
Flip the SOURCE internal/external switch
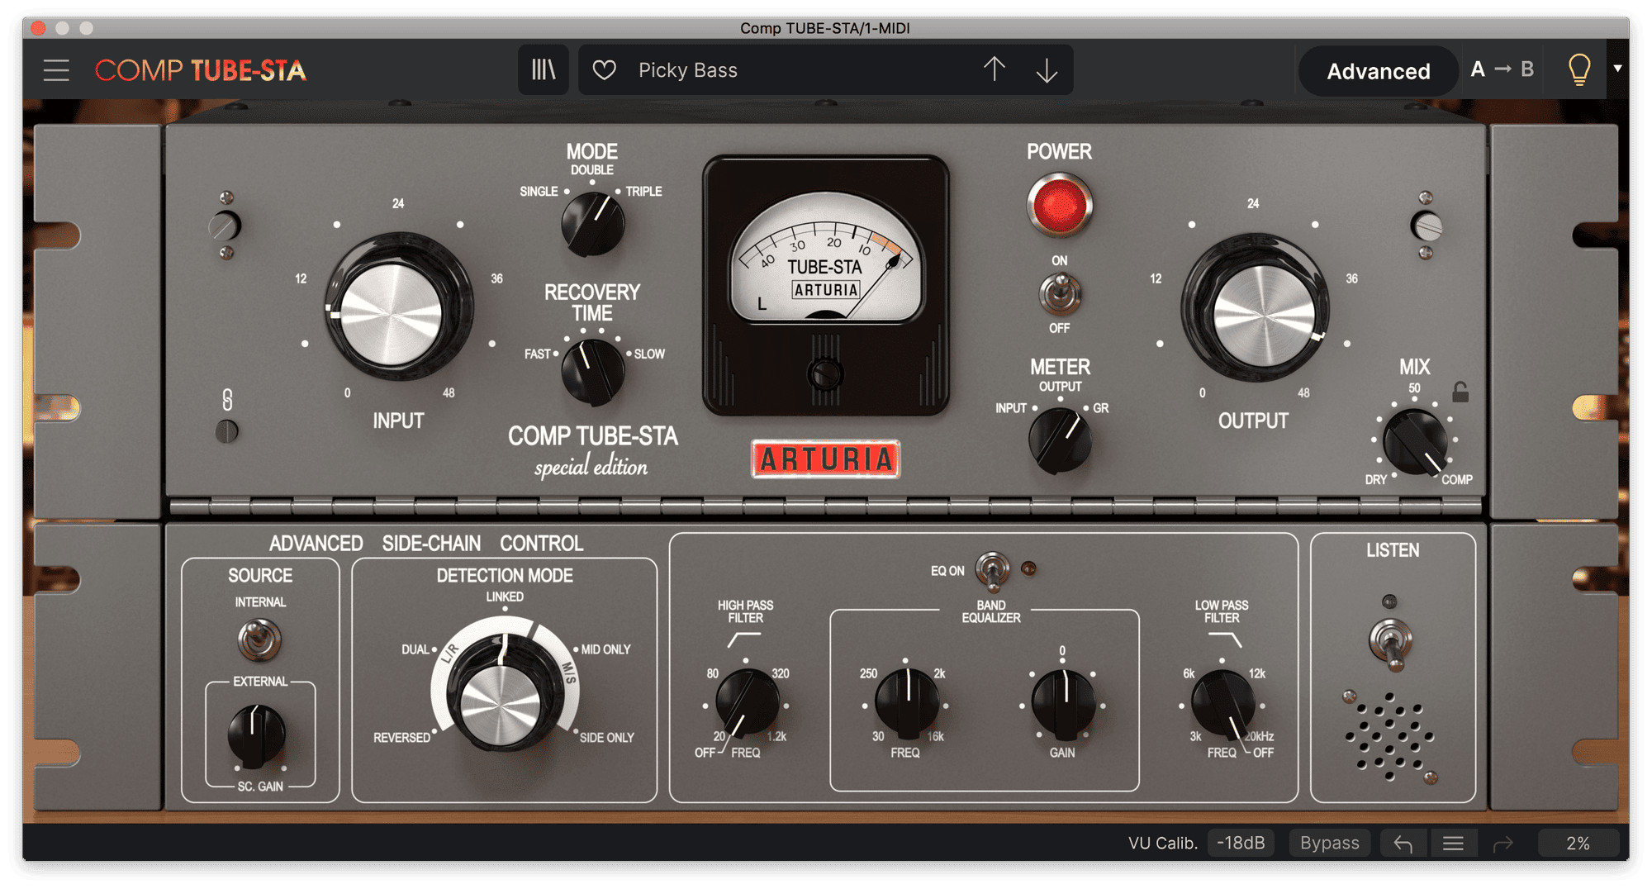(259, 640)
